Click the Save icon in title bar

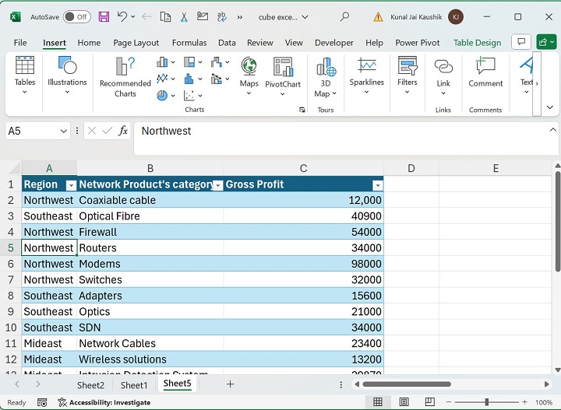point(104,16)
